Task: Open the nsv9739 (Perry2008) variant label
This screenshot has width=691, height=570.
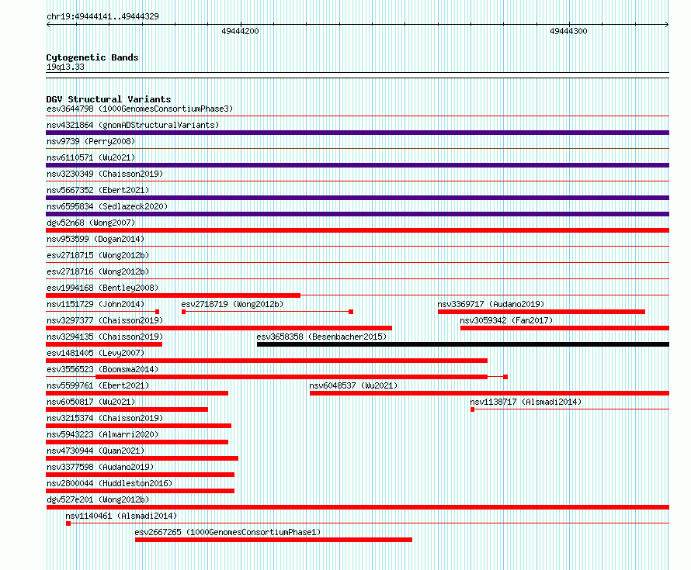Action: click(x=91, y=141)
